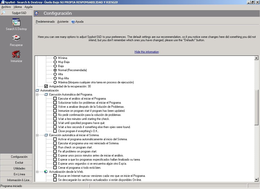Enable Ejecutar el análisis al iniciar el Programa

coord(55,99)
